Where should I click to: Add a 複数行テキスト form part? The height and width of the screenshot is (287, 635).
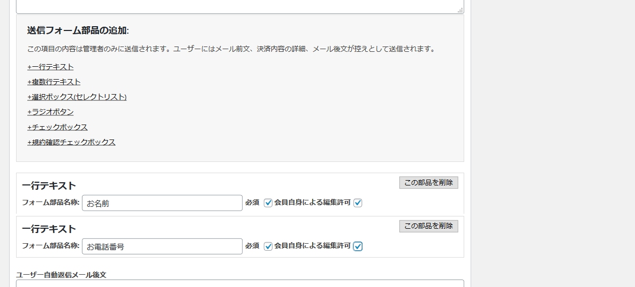click(x=54, y=82)
